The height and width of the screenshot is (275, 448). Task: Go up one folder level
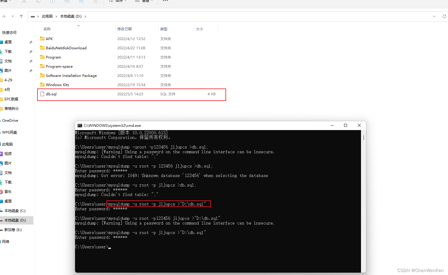[x=21, y=16]
